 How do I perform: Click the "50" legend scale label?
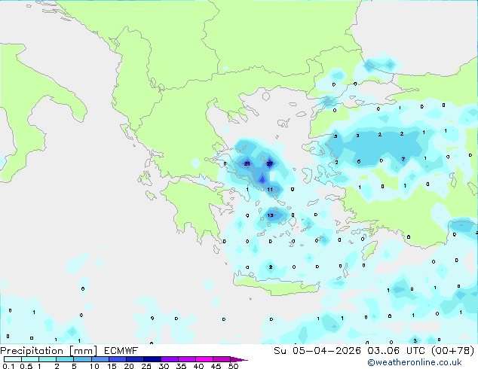click(234, 366)
